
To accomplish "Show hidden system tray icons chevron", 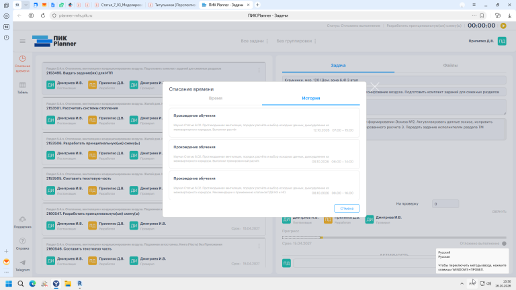I will pyautogui.click(x=462, y=283).
